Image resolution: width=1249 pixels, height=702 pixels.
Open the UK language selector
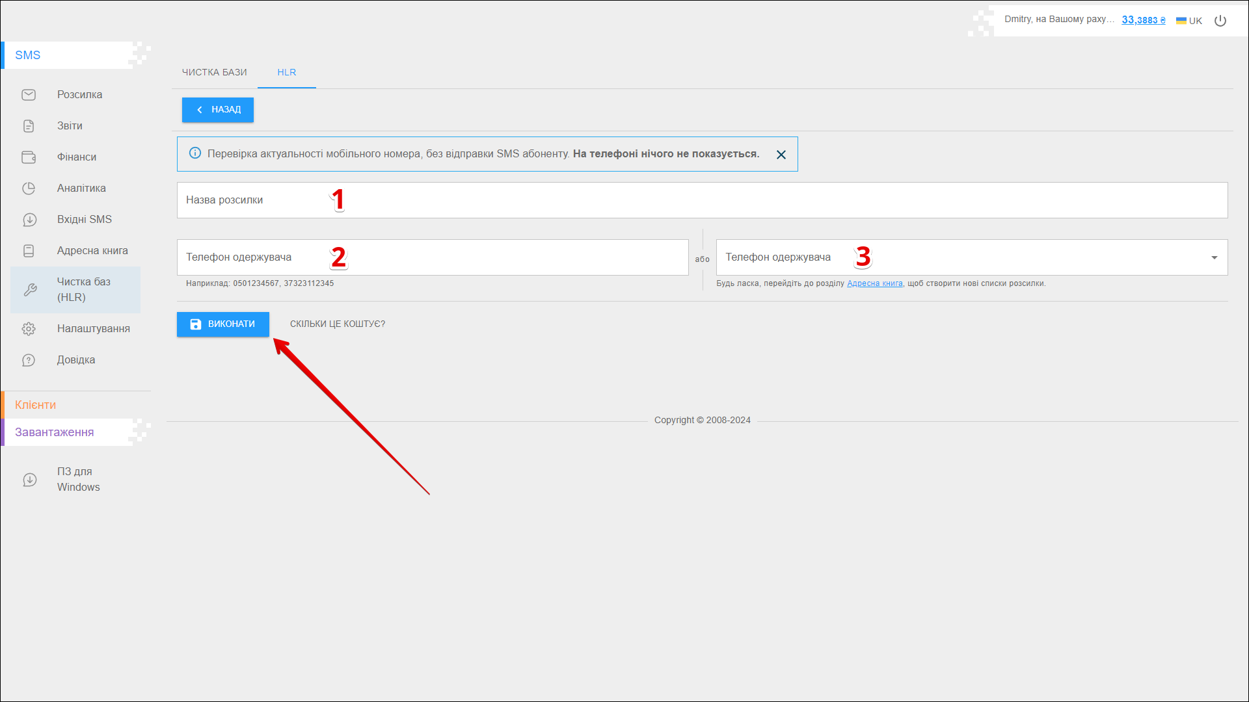coord(1189,21)
